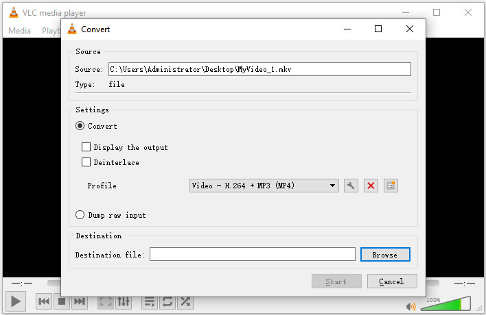This screenshot has width=486, height=315.
Task: Mute audio via speaker icon
Action: pyautogui.click(x=411, y=306)
